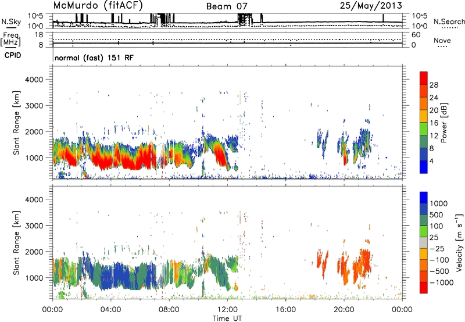
Task: Click the '60' tick on the Nave axis
Action: point(416,35)
